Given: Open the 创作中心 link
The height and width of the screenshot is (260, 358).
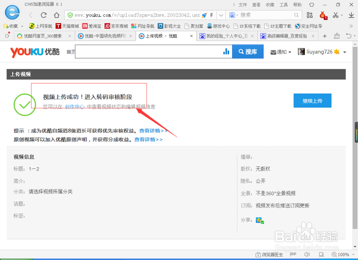Looking at the screenshot, I should (75, 107).
